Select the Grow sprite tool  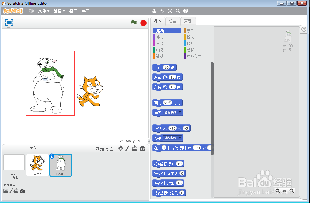(170, 11)
